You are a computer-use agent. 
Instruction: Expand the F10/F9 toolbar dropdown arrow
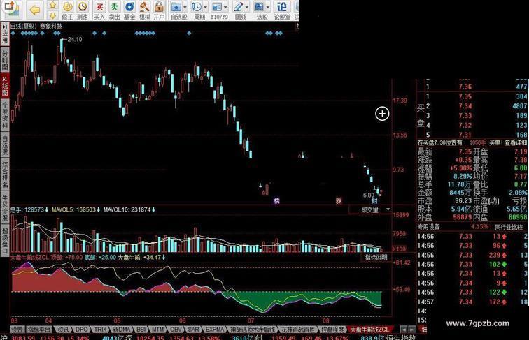click(x=226, y=7)
